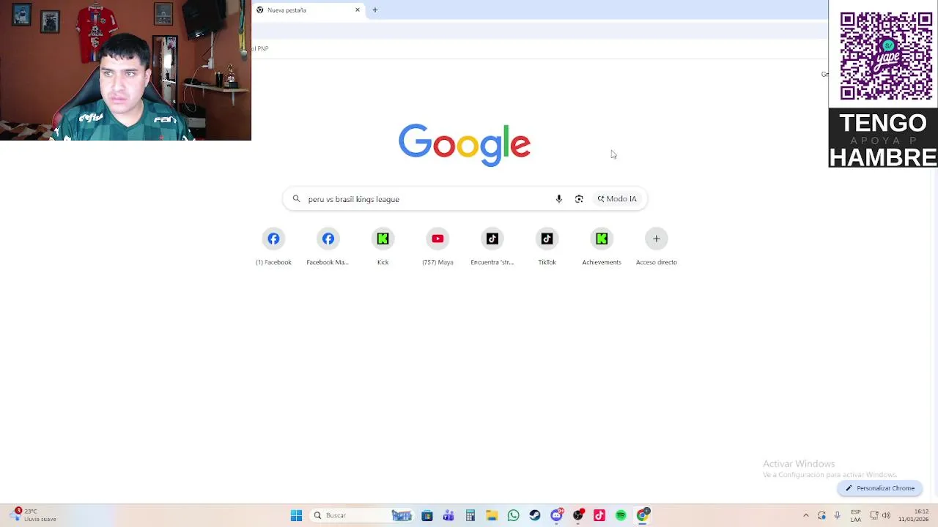Image resolution: width=938 pixels, height=527 pixels.
Task: Open the Windows Start menu
Action: pos(296,515)
